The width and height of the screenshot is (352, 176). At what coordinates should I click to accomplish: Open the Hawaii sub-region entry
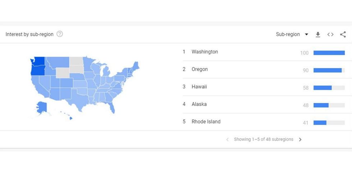[x=199, y=87]
